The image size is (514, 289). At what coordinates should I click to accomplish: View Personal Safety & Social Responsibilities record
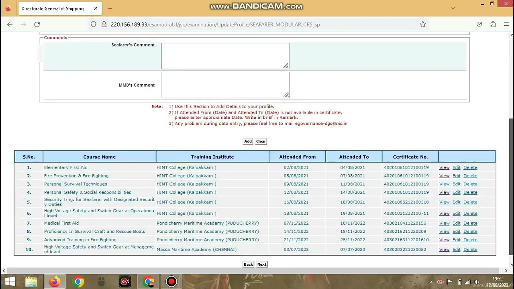[444, 192]
